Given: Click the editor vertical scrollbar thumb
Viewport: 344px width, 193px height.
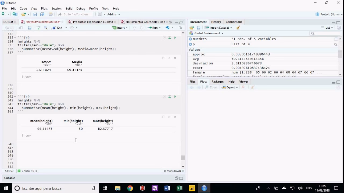Looking at the screenshot, I should click(183, 158).
